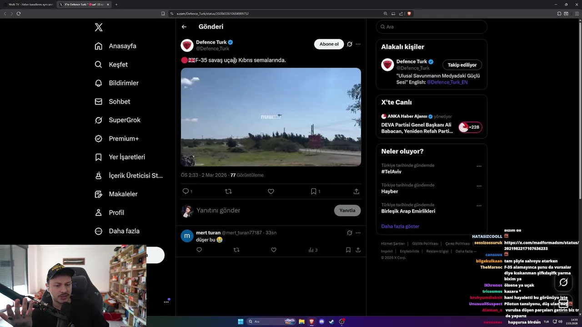Open SuperGrok from sidebar

coord(118,120)
